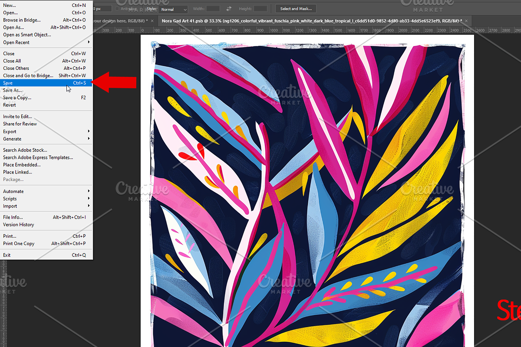
Task: Select Save a Copy... menu item
Action: point(46,98)
